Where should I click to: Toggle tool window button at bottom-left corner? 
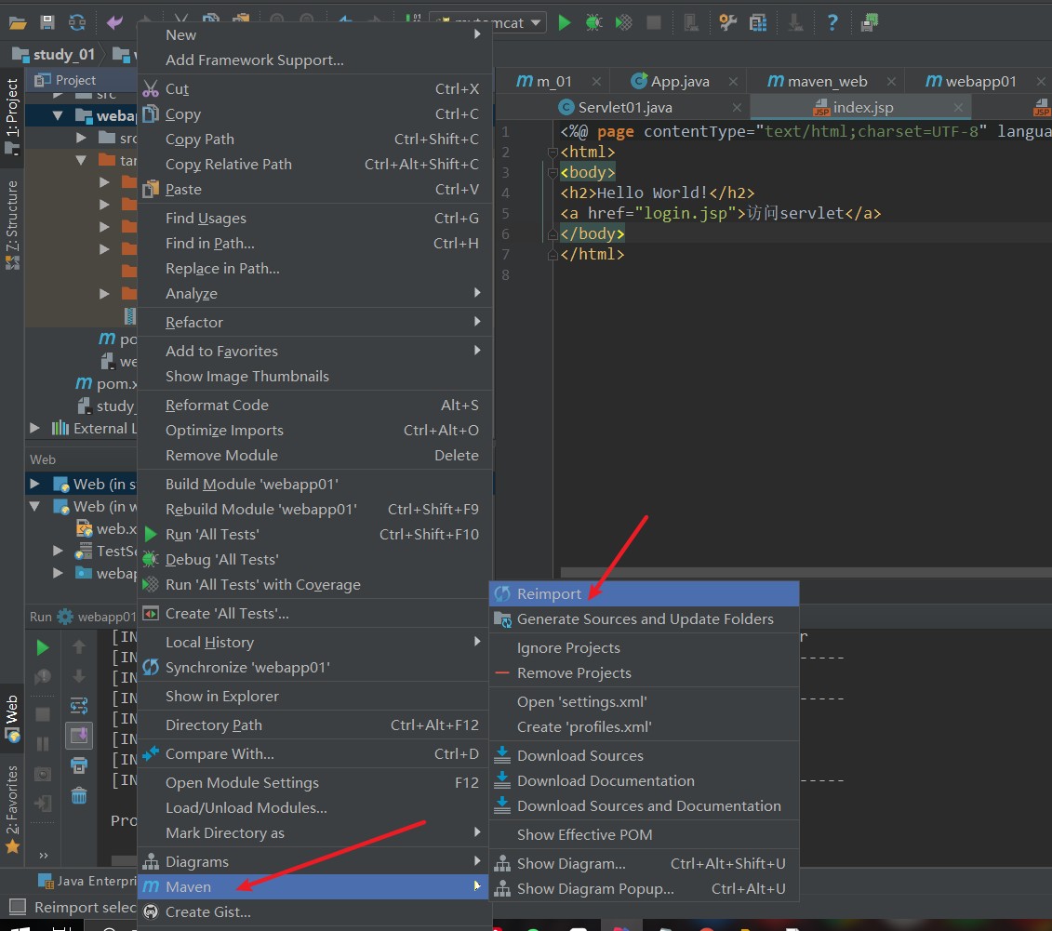pos(17,907)
